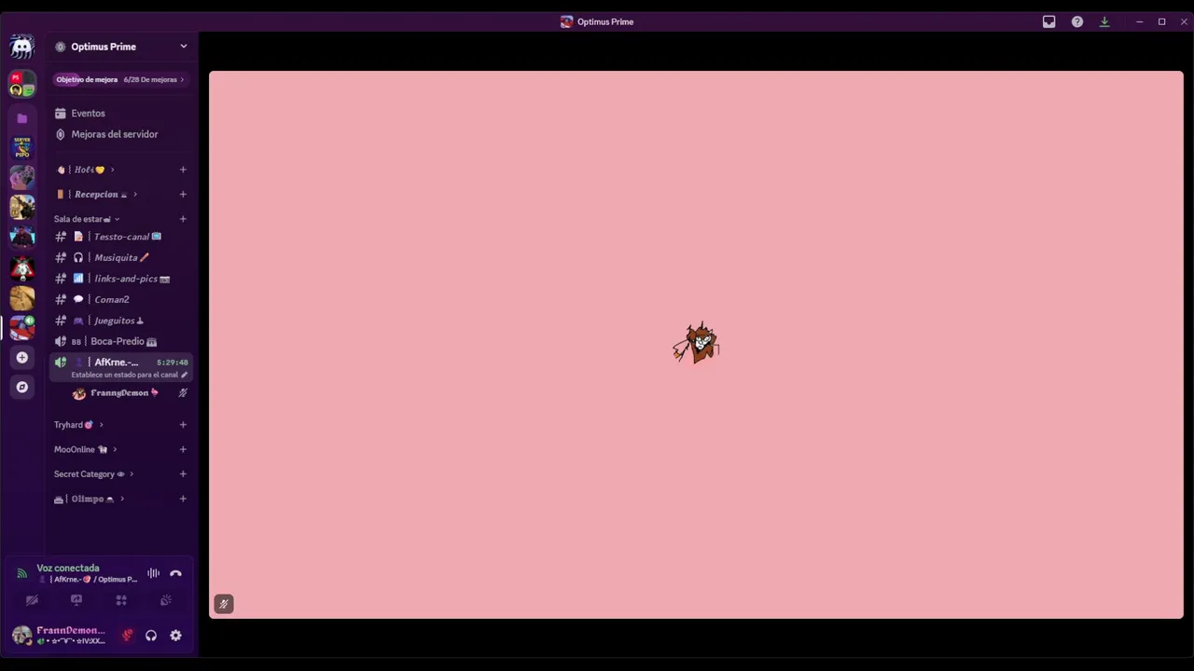Viewport: 1194px width, 671px height.
Task: Click Establece un estado para el canal
Action: click(x=129, y=375)
